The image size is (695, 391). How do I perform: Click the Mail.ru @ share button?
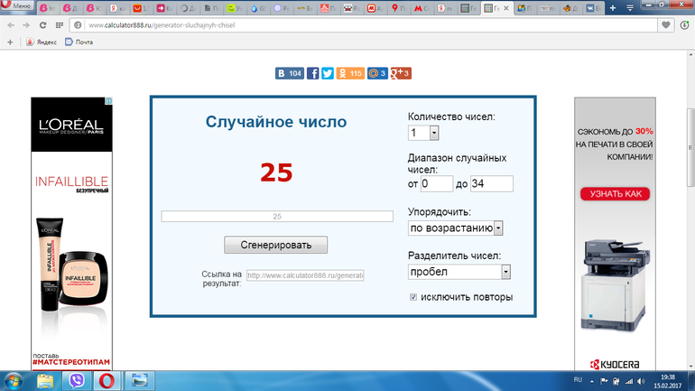377,73
